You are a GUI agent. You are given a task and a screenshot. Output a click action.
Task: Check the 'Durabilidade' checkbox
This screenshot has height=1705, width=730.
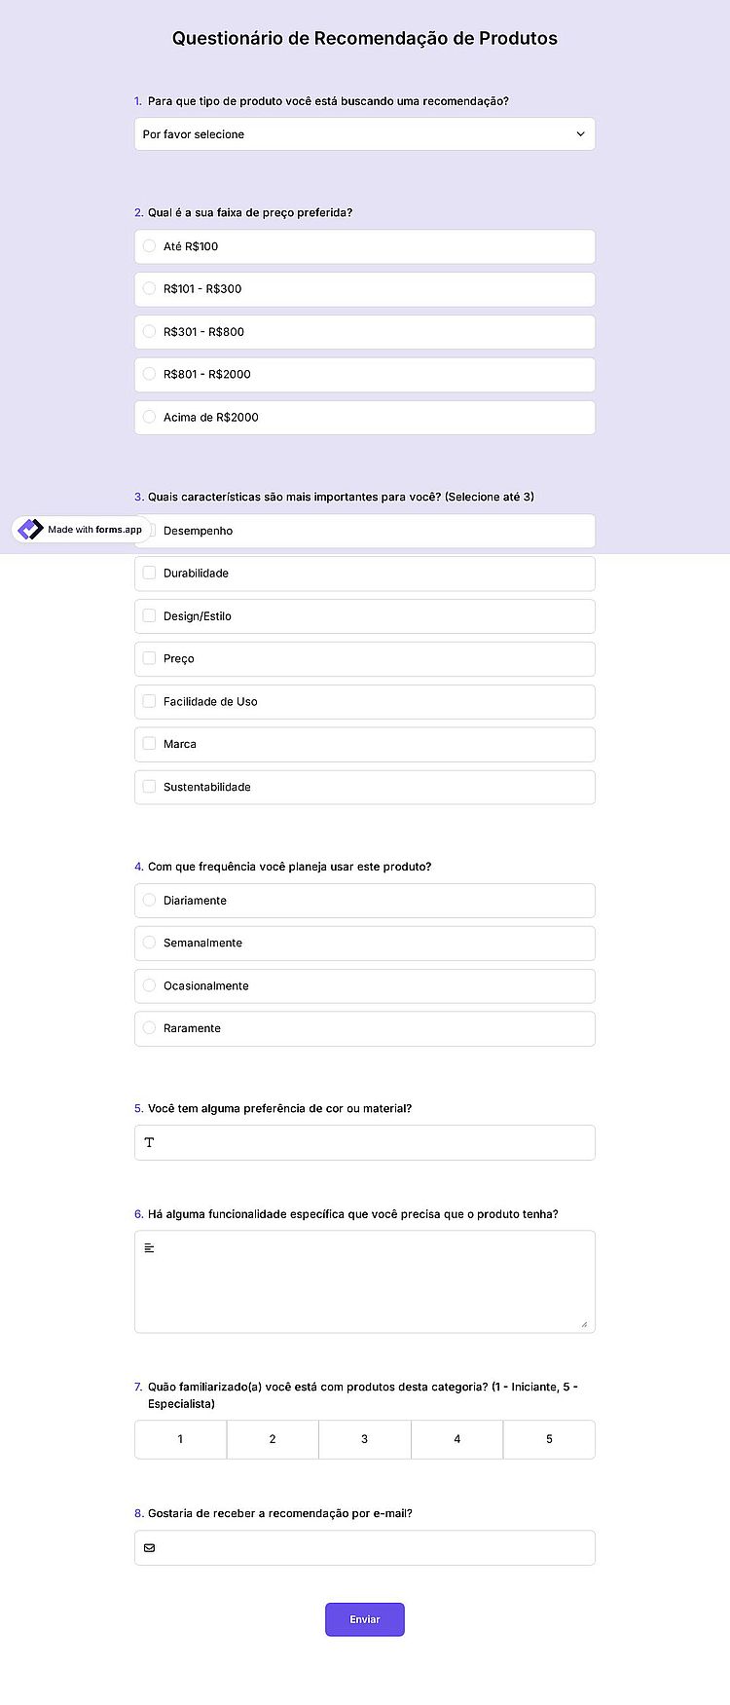[365, 574]
